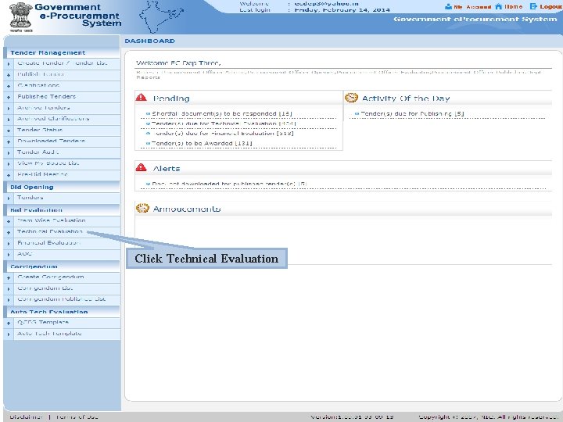Open Publish Tender menu item

[x=41, y=74]
